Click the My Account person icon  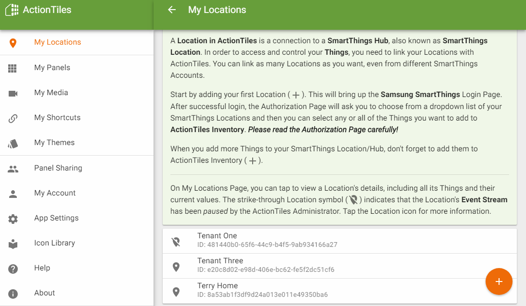point(13,194)
